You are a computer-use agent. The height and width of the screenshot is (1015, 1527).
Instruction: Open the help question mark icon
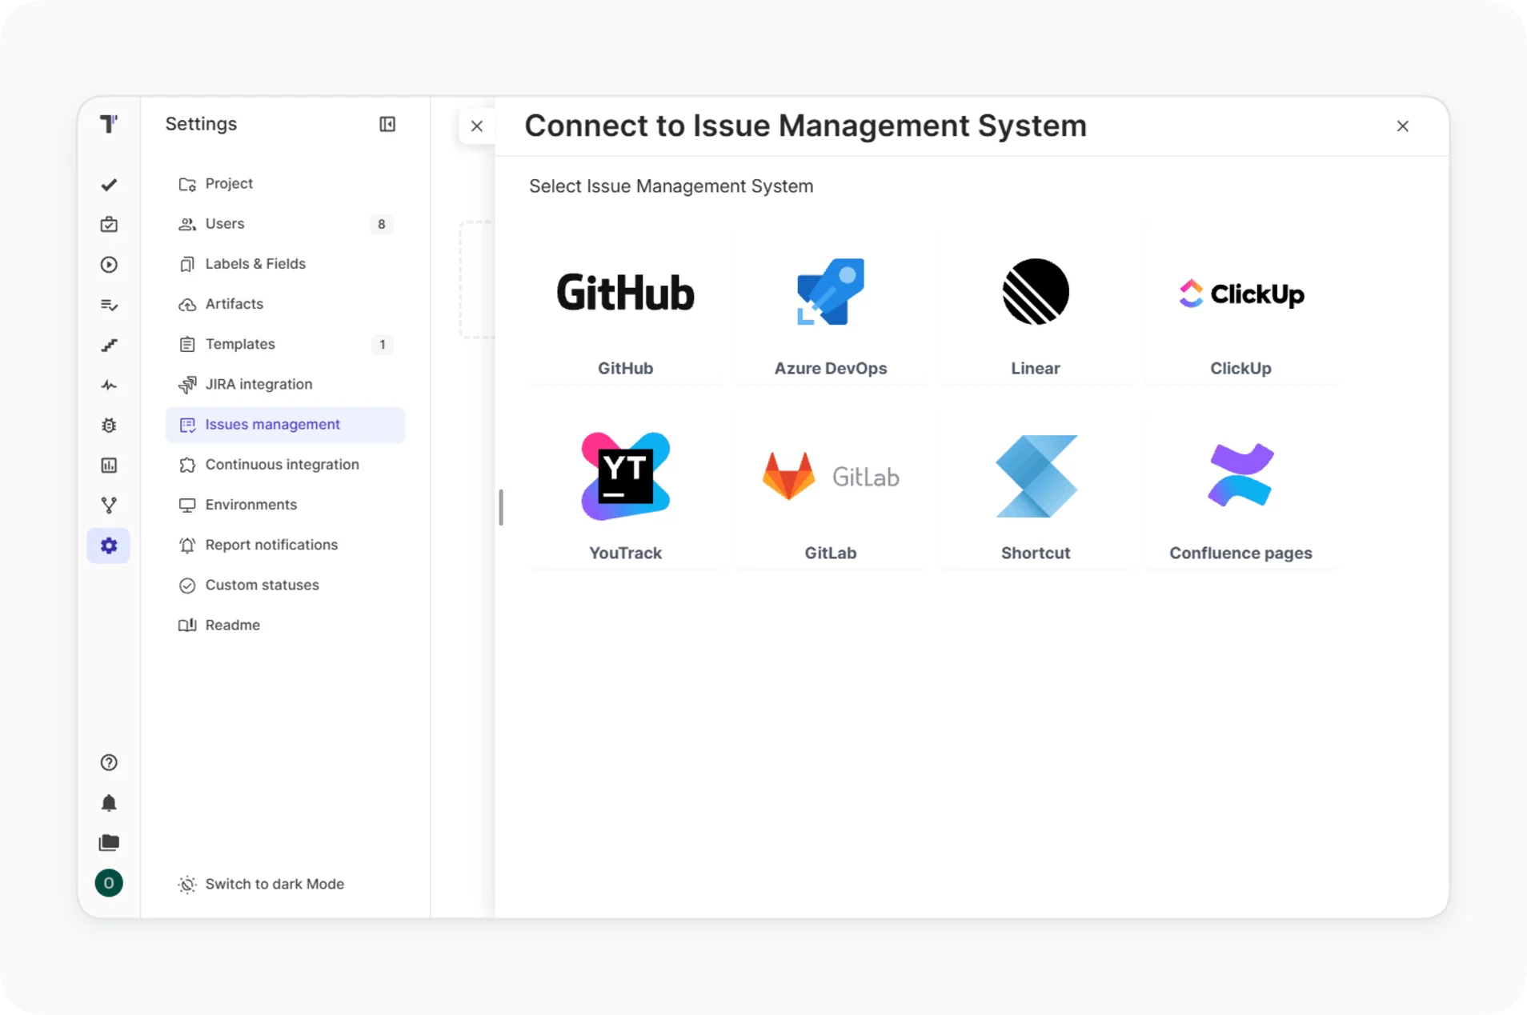click(x=109, y=762)
